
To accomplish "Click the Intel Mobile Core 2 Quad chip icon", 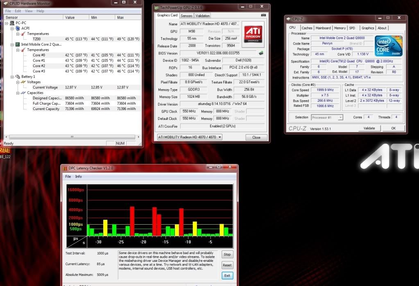I will 18,44.
